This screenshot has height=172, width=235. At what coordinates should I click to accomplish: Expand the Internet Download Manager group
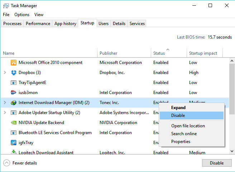[x=5, y=103]
